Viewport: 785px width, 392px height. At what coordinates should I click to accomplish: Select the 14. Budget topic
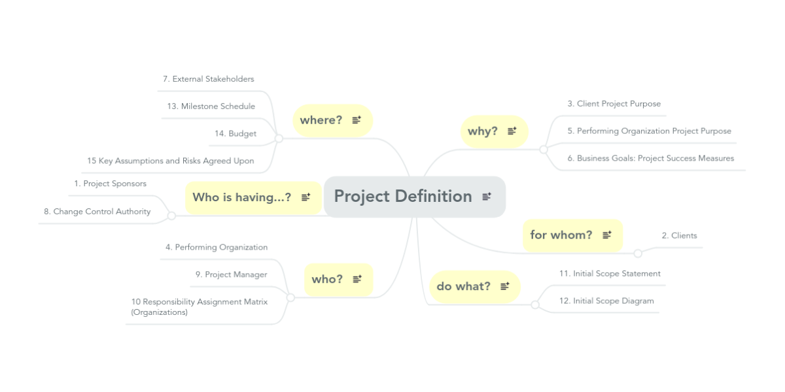235,134
